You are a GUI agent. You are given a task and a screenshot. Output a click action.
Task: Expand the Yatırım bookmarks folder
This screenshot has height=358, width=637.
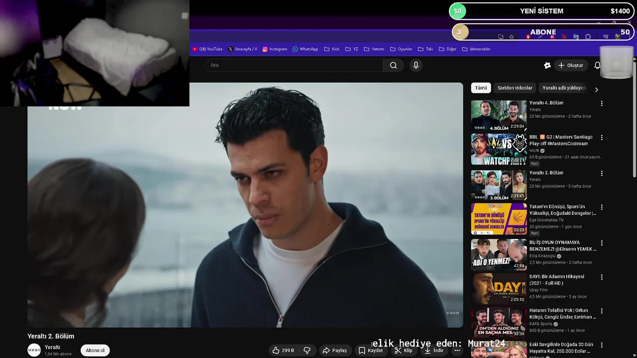point(374,49)
